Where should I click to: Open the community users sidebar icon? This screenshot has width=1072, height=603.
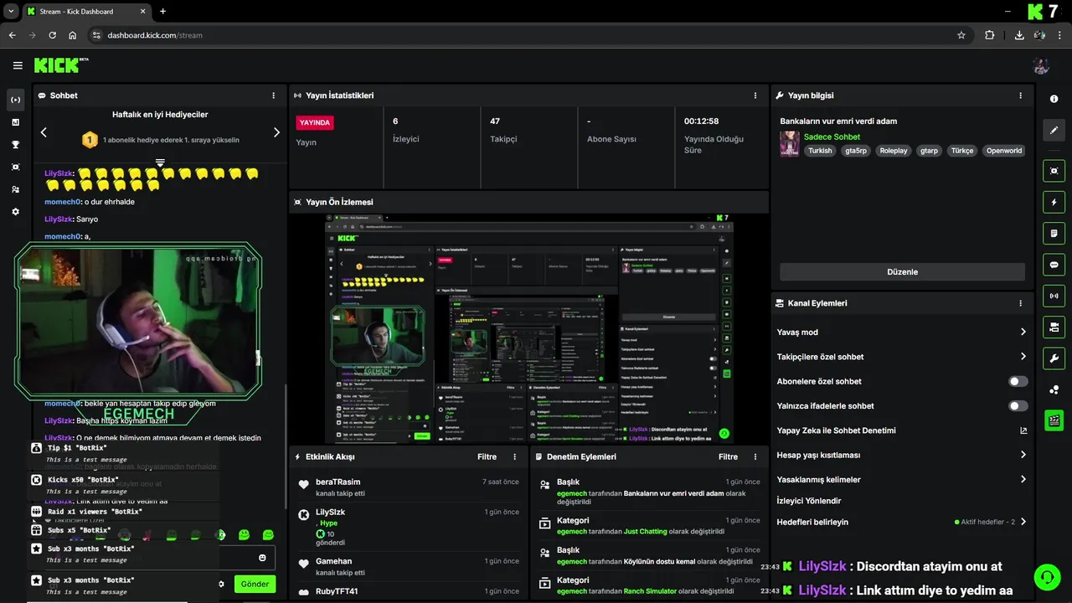tap(15, 189)
